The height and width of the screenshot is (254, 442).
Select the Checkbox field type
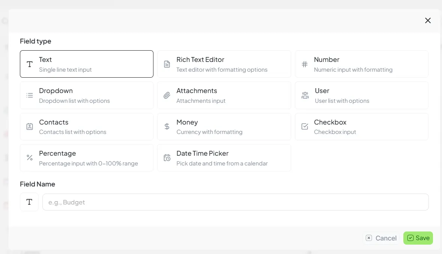coord(361,126)
